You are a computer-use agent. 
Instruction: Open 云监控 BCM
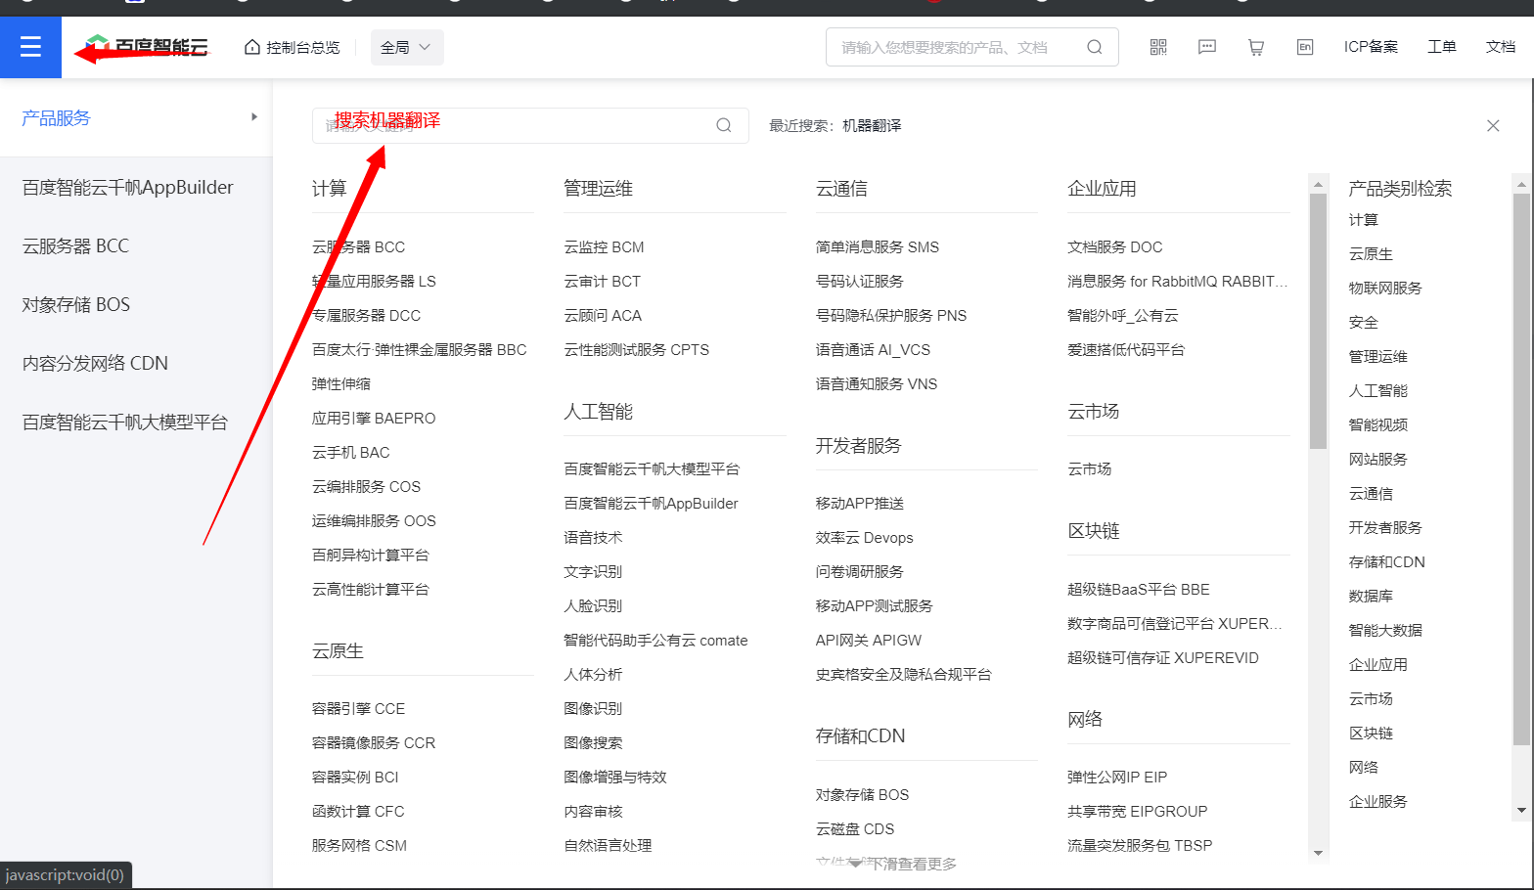(x=604, y=246)
